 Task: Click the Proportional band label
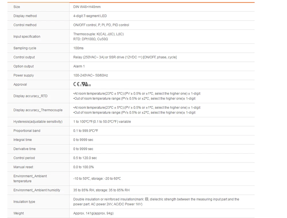pyautogui.click(x=27, y=131)
